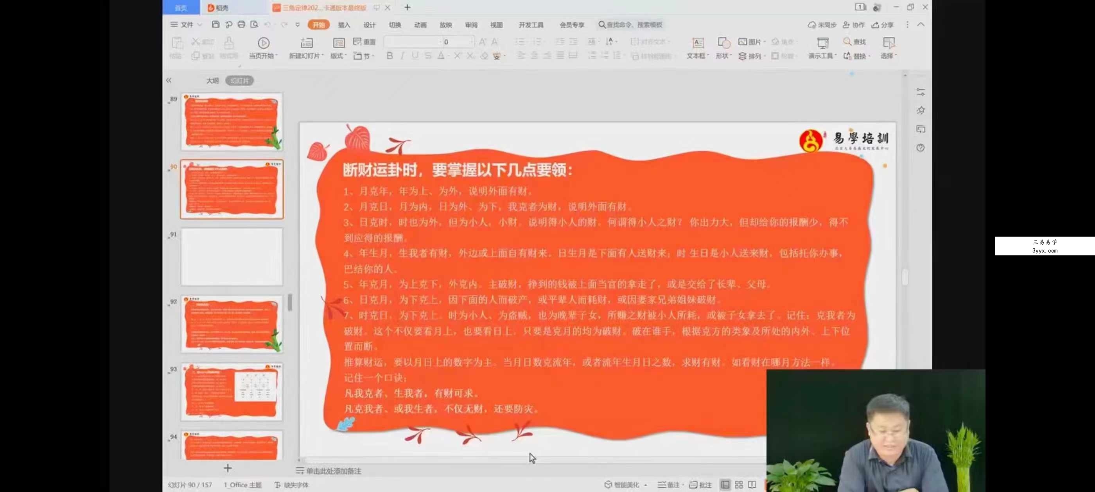Click the Paste clipboard icon

[x=177, y=43]
